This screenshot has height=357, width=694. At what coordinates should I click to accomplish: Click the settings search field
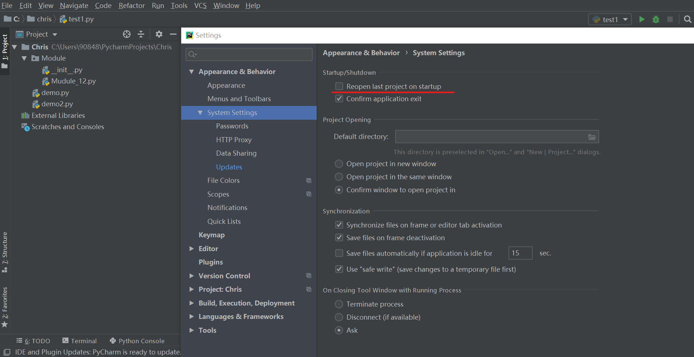click(249, 54)
